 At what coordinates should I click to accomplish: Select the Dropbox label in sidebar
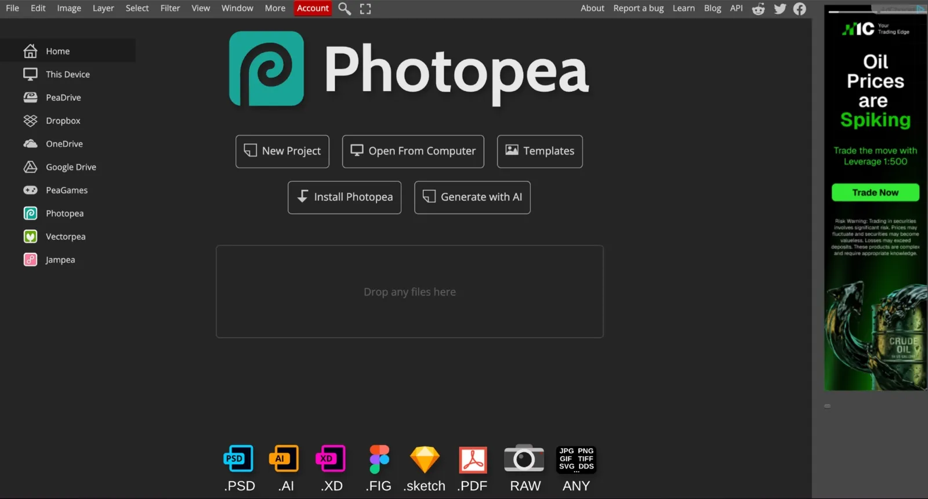pos(63,121)
